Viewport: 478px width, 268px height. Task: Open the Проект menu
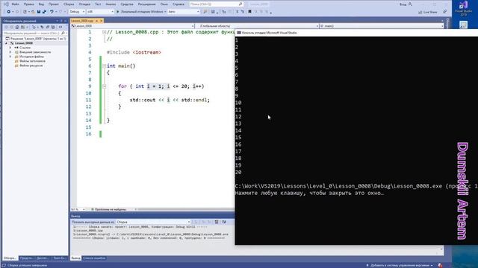54,4
